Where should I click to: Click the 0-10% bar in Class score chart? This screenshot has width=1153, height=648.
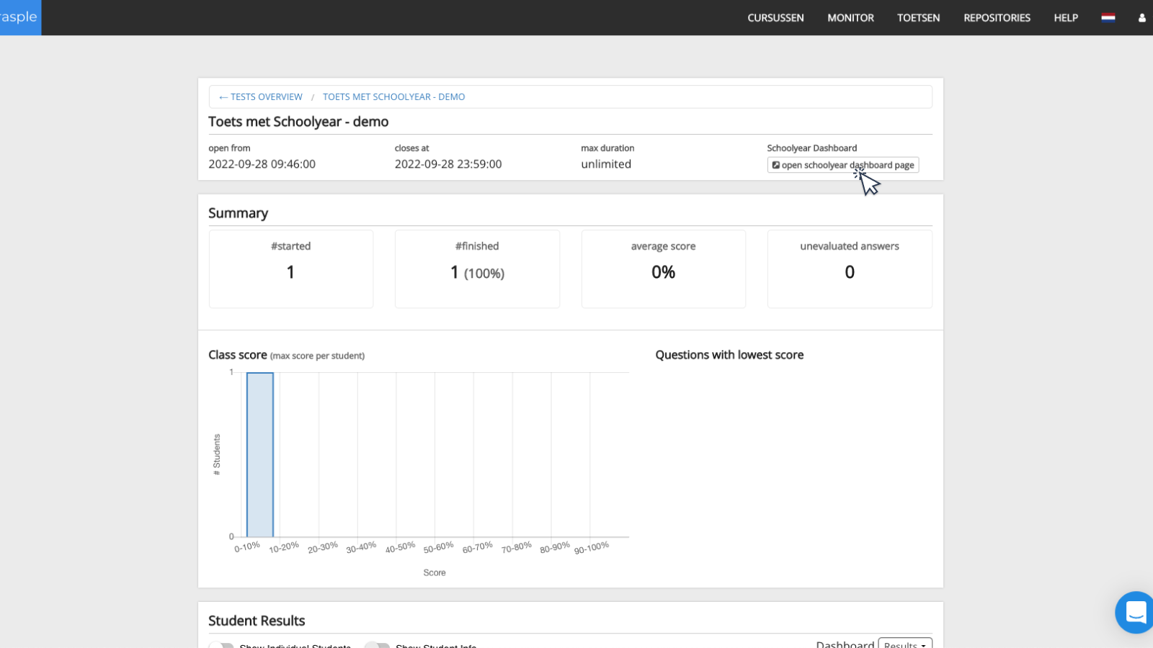(x=260, y=455)
